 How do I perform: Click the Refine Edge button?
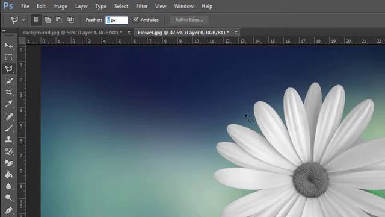pyautogui.click(x=189, y=20)
